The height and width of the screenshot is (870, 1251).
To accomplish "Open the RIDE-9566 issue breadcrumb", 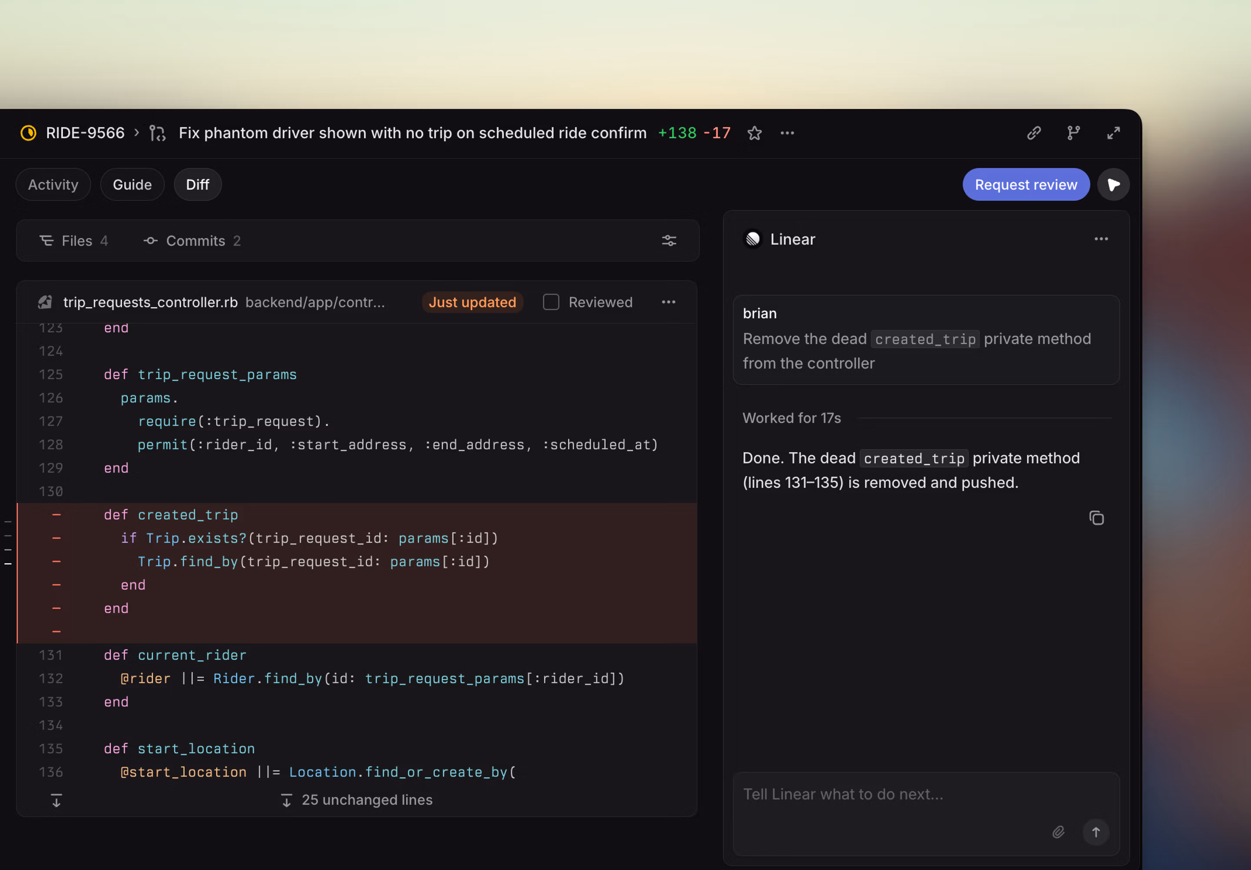I will [85, 133].
